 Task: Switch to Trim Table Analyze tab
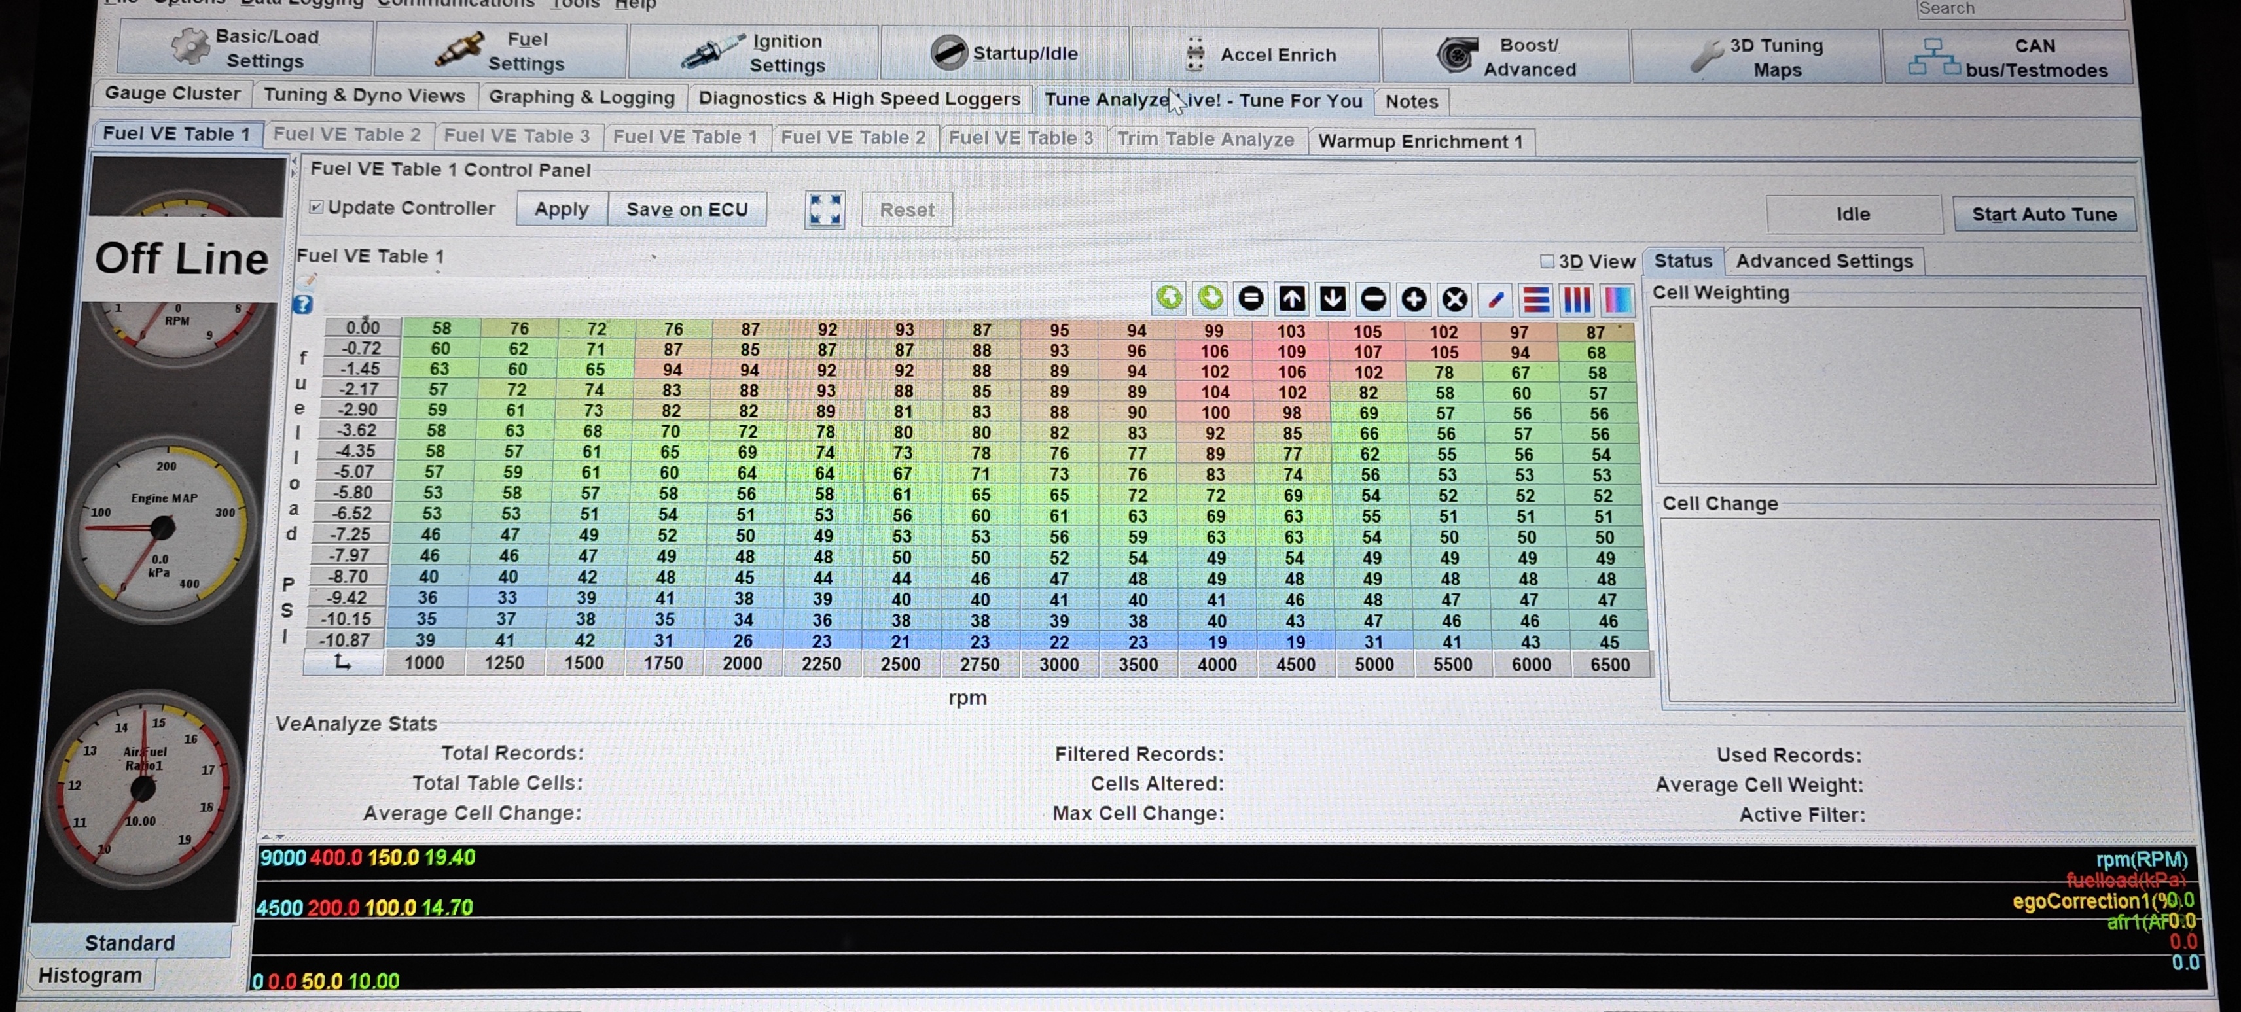[1205, 139]
